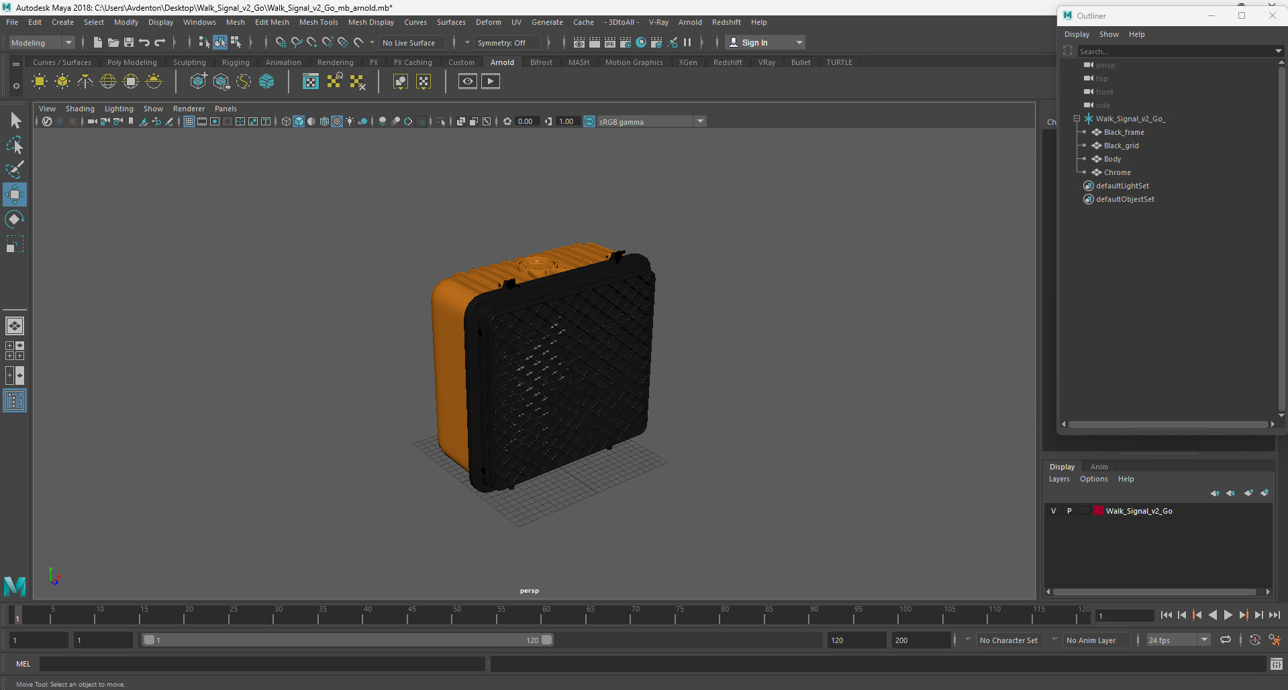The width and height of the screenshot is (1288, 690).
Task: Toggle playback P of Walk_Signal_v2_Go layer
Action: (x=1069, y=511)
